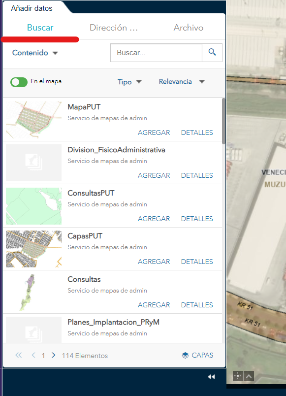Click the ConsultasPUT title text

point(91,193)
